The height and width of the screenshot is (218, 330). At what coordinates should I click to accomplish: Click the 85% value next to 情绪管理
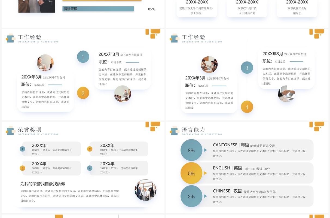point(152,9)
